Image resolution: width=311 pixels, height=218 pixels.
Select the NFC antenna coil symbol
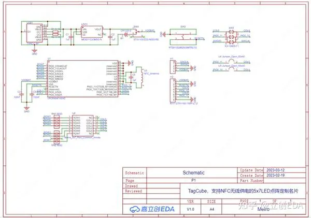142,78
